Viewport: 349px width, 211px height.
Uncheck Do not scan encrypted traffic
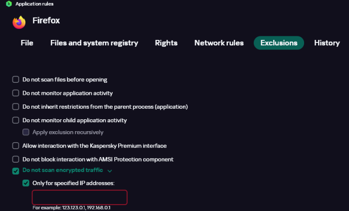(15, 171)
